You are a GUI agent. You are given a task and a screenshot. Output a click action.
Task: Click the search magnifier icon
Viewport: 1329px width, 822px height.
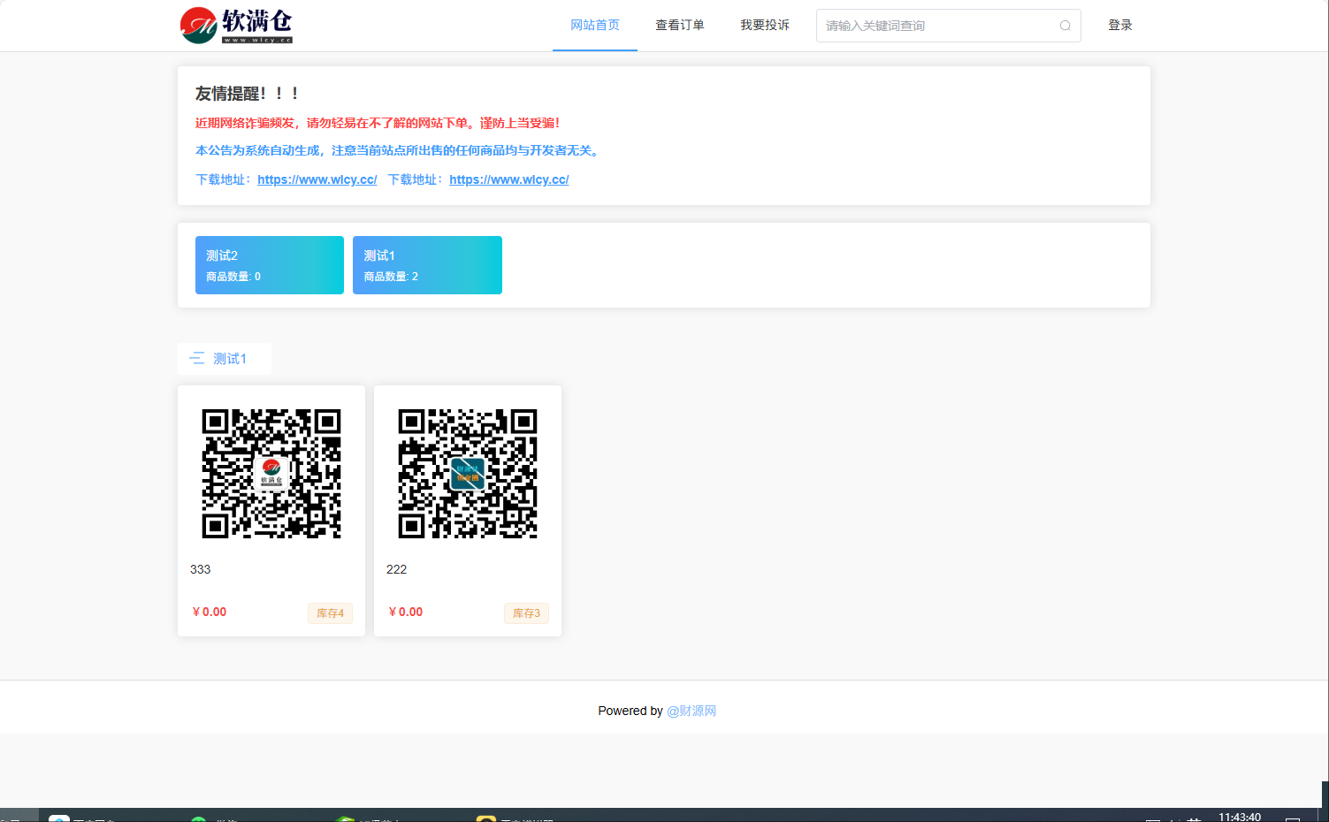[x=1065, y=26]
